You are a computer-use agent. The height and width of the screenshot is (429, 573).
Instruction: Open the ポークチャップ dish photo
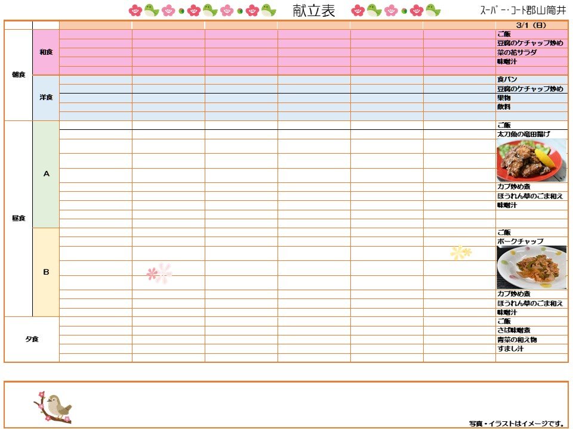coord(531,268)
